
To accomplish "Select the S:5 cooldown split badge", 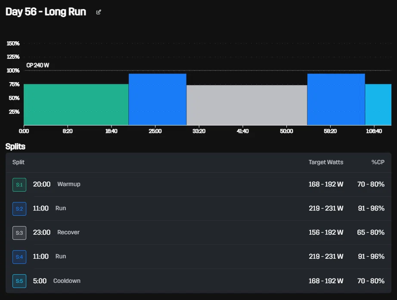I will [19, 281].
